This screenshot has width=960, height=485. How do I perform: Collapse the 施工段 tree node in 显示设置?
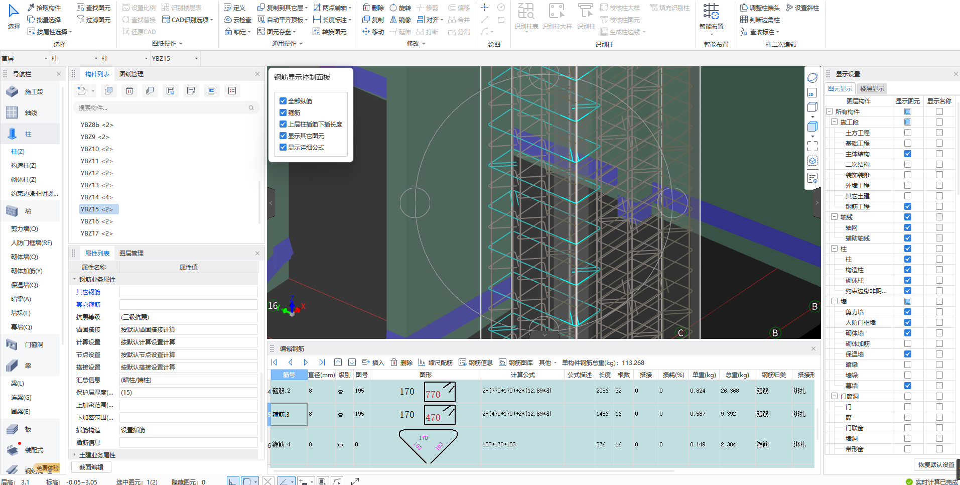point(834,122)
